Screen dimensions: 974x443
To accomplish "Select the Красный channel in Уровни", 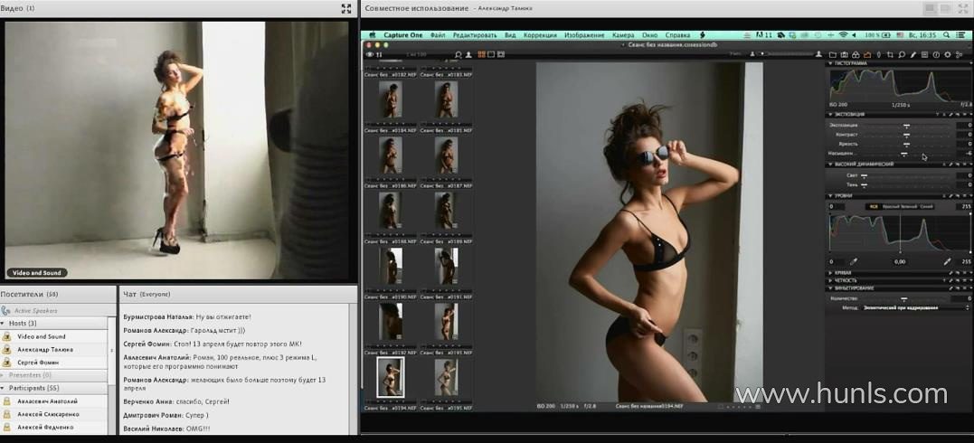I will pos(891,206).
